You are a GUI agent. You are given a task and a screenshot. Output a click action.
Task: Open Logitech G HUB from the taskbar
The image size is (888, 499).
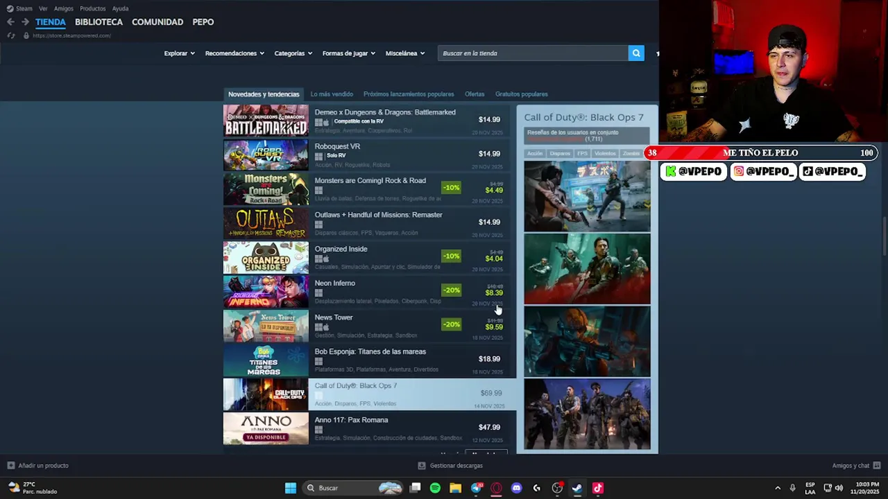(536, 488)
